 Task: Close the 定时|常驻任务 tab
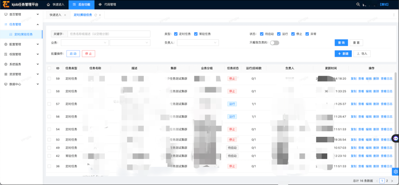click(x=100, y=15)
